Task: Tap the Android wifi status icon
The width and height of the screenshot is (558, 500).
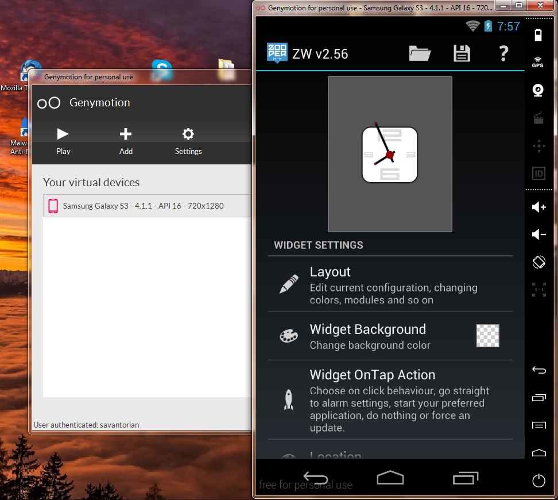Action: coord(472,26)
